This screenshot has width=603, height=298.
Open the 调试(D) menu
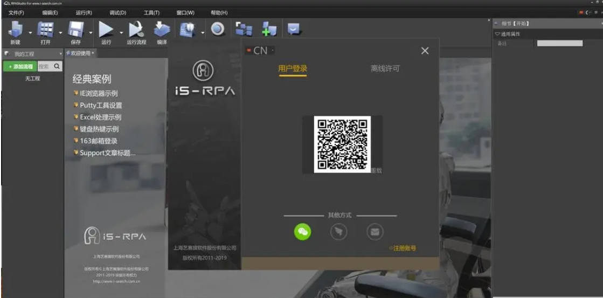coord(117,13)
